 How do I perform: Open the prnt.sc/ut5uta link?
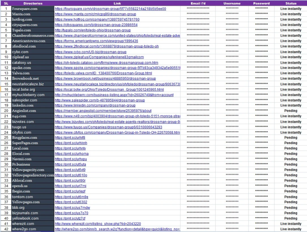pyautogui.click(x=70, y=165)
